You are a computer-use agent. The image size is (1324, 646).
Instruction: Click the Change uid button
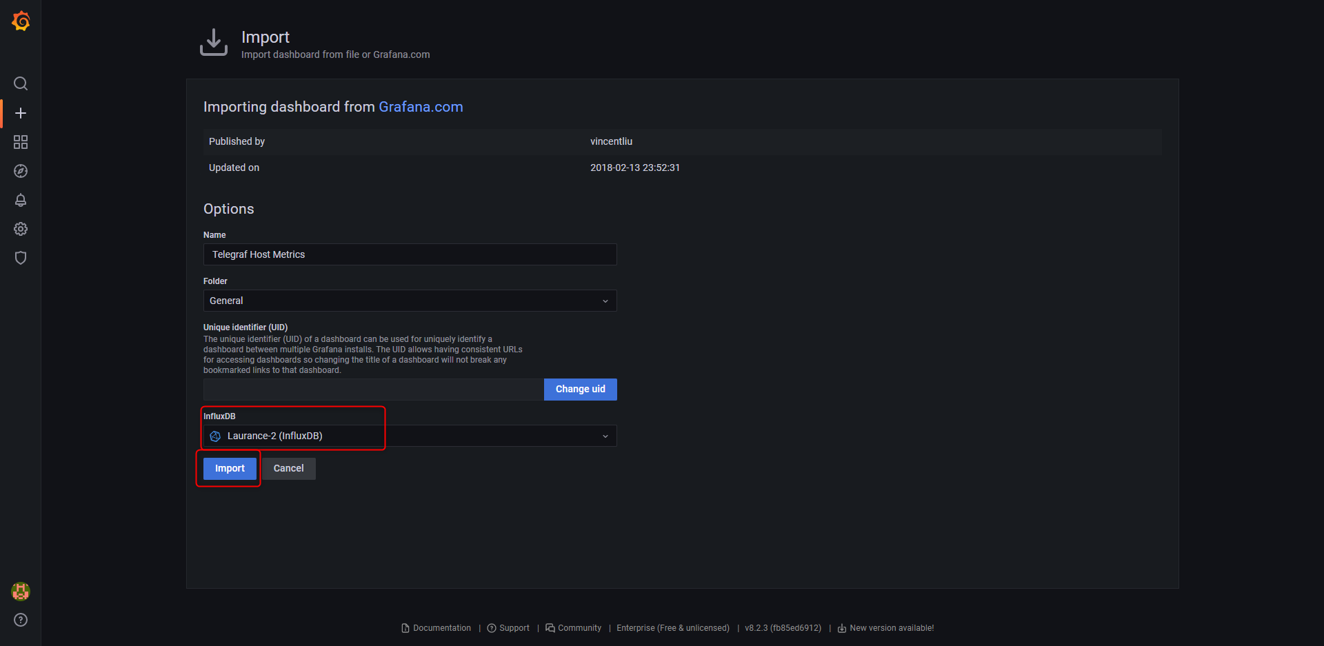581,390
